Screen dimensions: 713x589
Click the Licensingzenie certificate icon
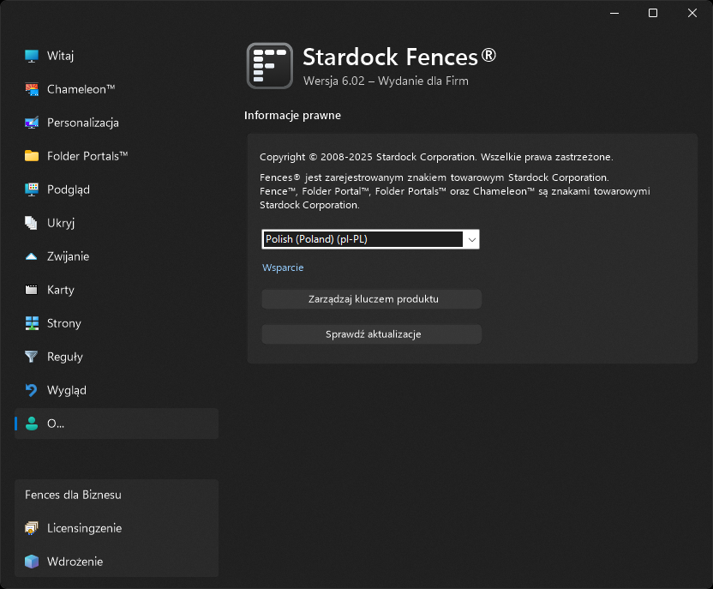click(32, 528)
